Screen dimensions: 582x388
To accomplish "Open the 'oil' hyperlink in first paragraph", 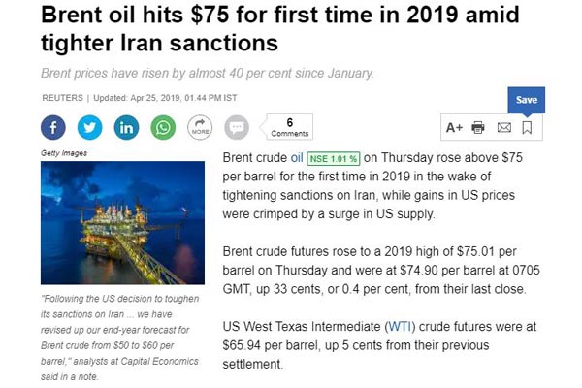I will coord(297,158).
